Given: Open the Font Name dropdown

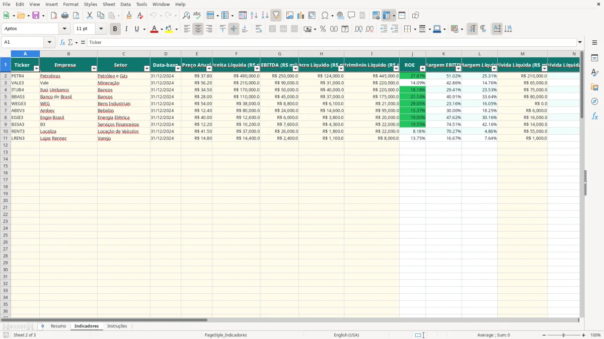Looking at the screenshot, I should click(x=64, y=29).
